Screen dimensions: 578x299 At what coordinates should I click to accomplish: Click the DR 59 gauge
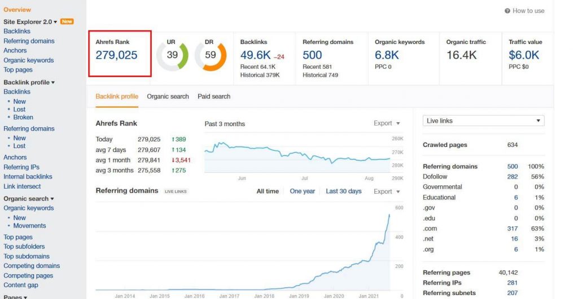click(211, 55)
